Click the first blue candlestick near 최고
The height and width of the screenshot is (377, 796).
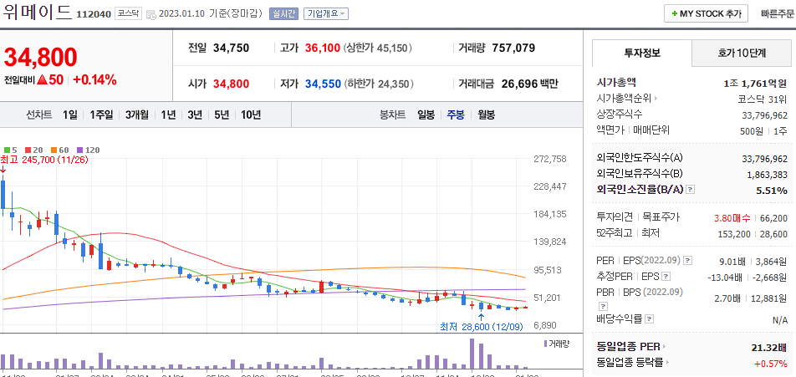point(3,195)
